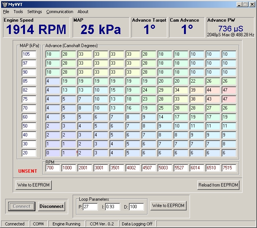This screenshot has height=228, width=257.
Task: Click the Disconnect button
Action: pos(51,206)
